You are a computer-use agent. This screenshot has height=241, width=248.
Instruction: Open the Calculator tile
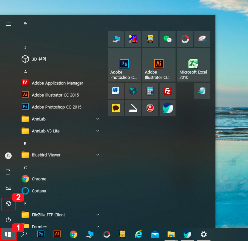pyautogui.click(x=150, y=91)
